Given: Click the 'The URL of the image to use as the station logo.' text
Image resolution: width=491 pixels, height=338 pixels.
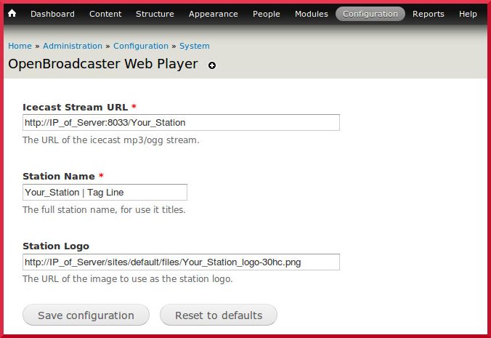Looking at the screenshot, I should point(127,279).
